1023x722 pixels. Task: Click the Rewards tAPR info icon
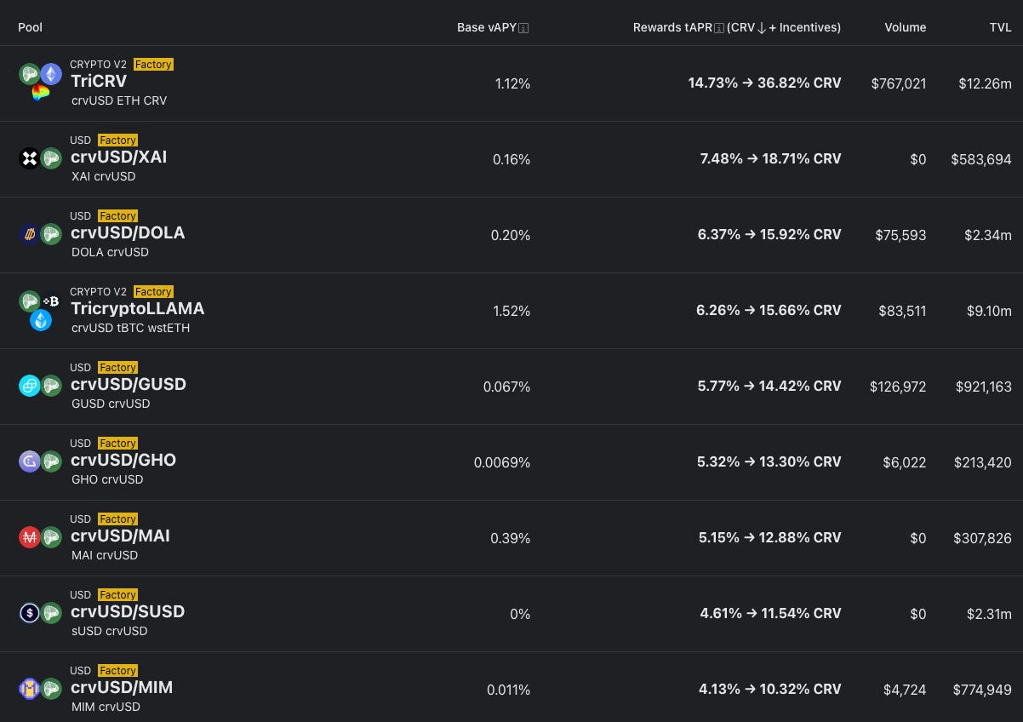coord(719,28)
